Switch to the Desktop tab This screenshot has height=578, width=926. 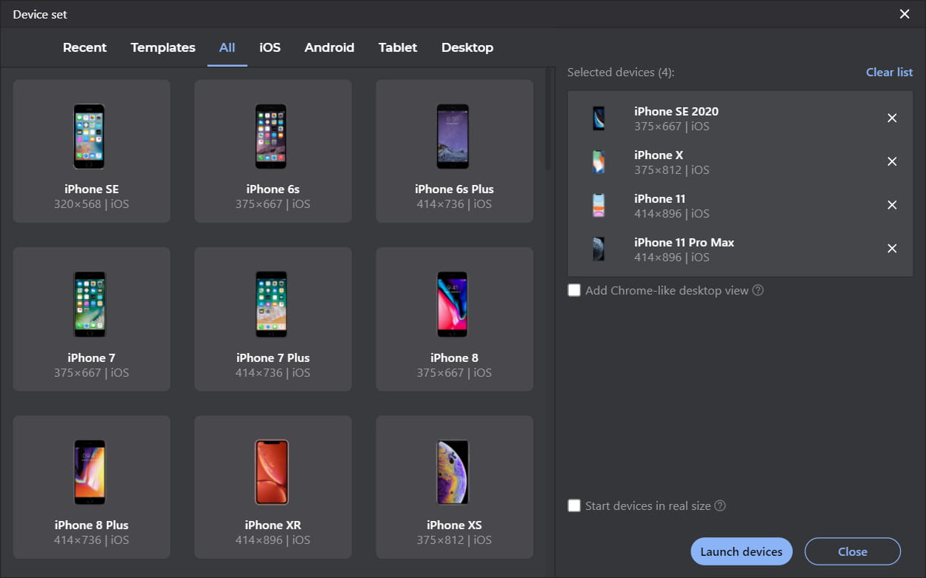click(x=467, y=47)
